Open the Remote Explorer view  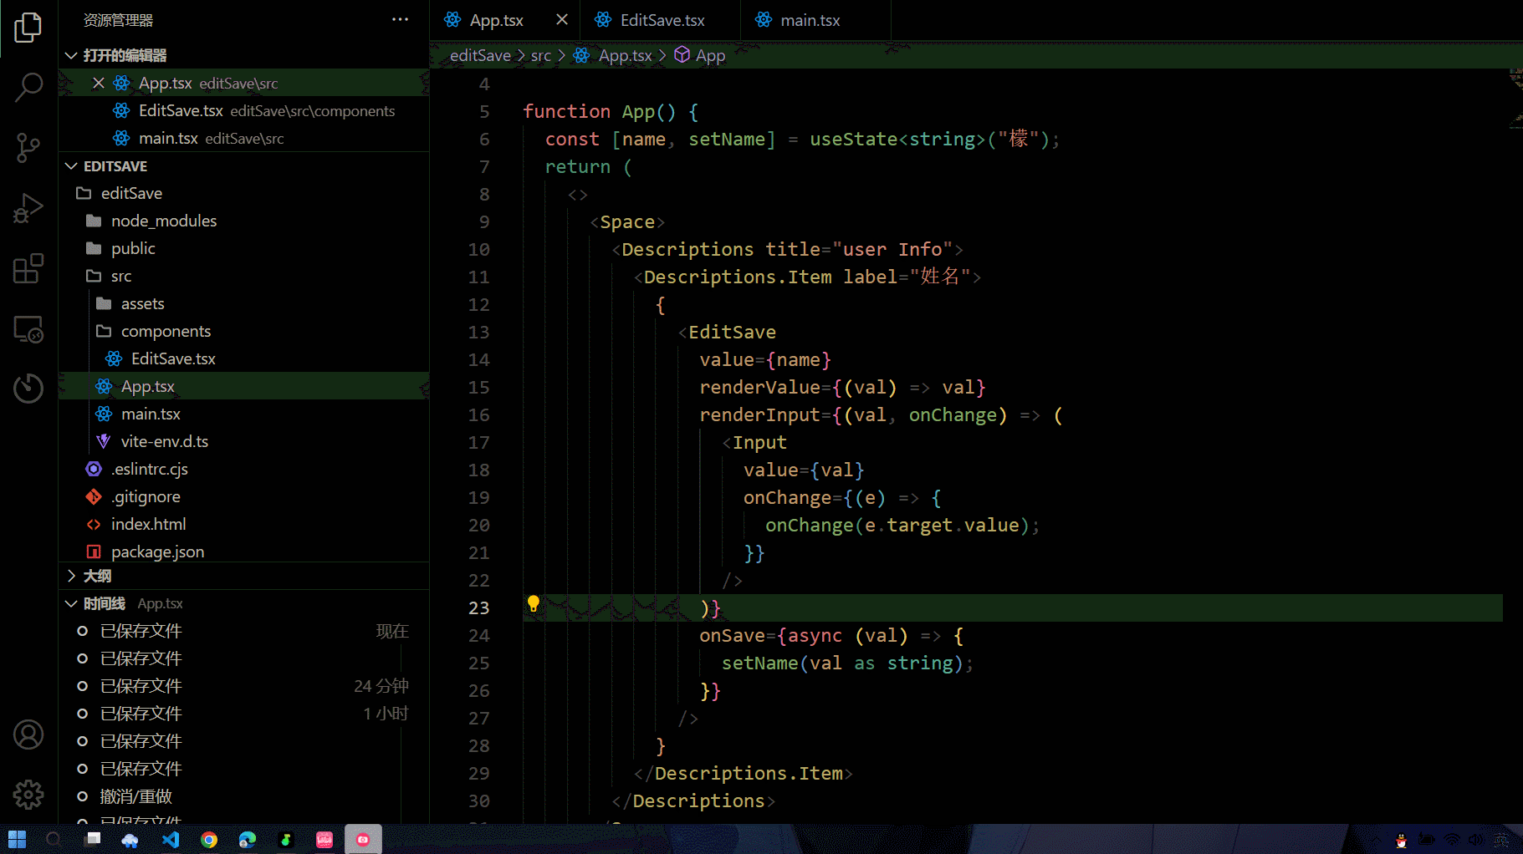tap(28, 328)
